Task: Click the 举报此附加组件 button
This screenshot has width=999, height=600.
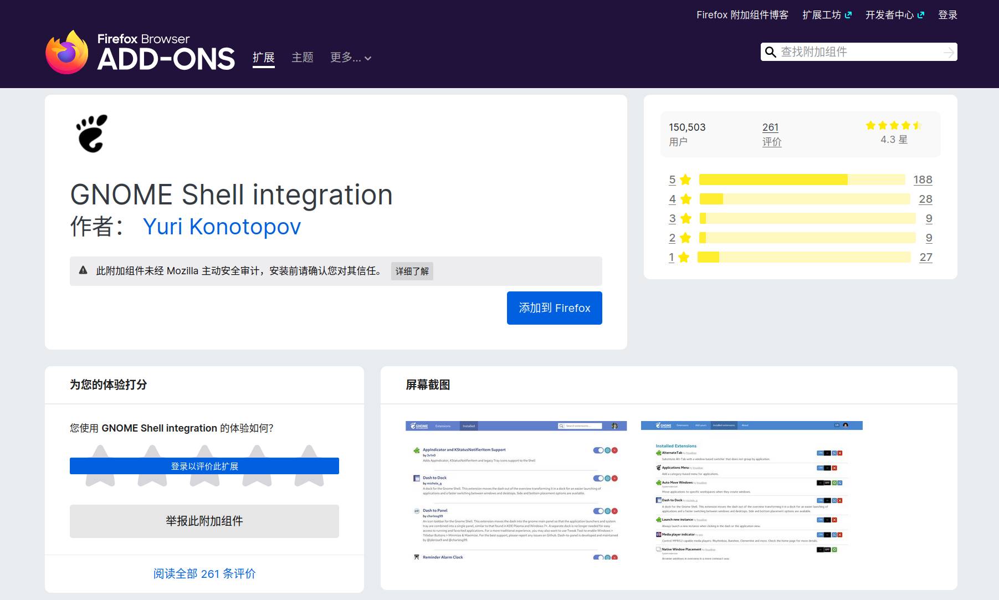Action: (204, 521)
